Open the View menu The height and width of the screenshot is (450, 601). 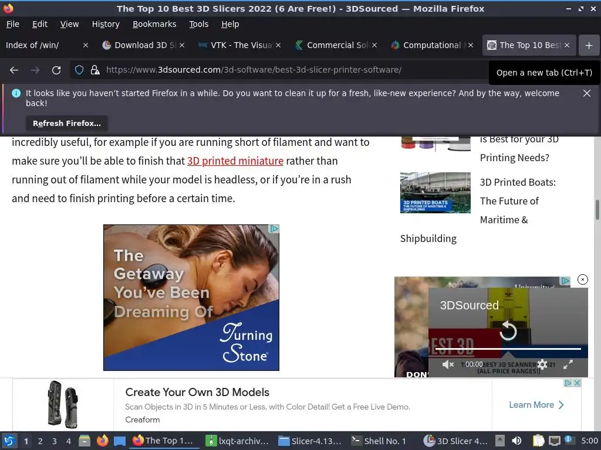[x=69, y=24]
